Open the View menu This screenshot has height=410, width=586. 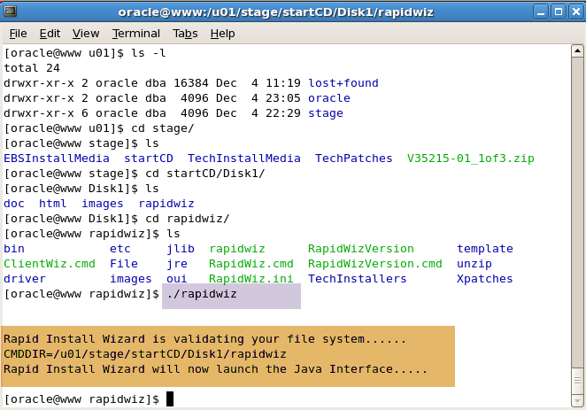pyautogui.click(x=86, y=34)
